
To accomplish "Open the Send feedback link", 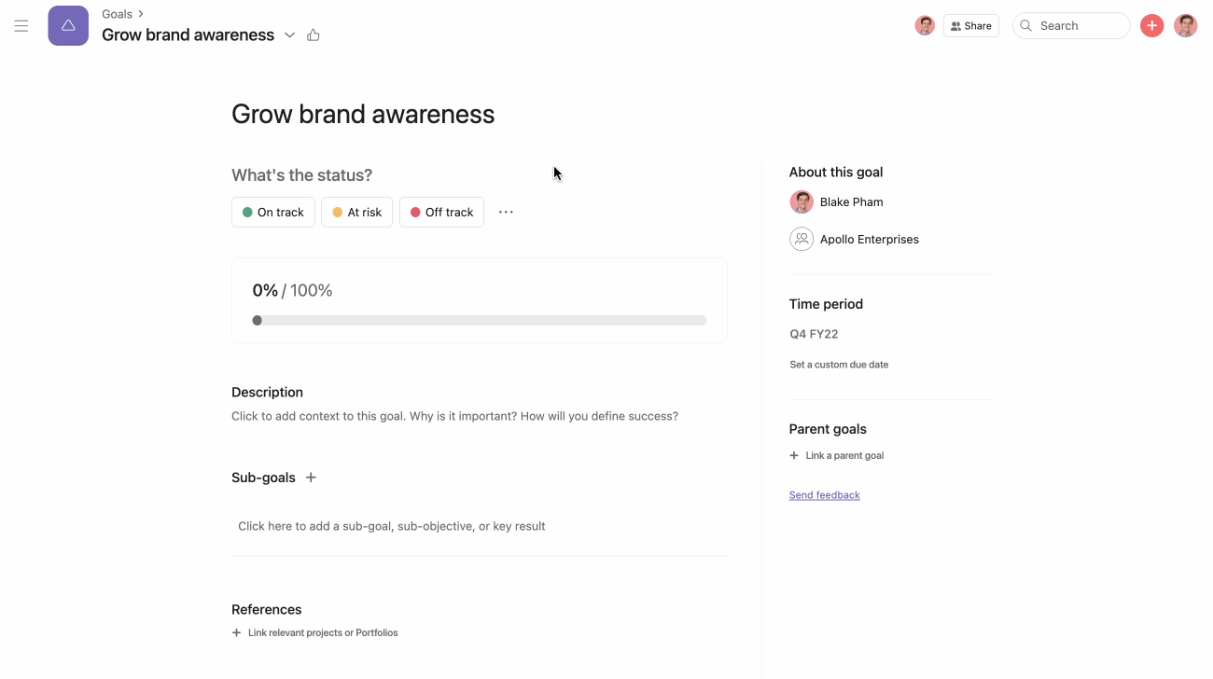I will coord(824,495).
